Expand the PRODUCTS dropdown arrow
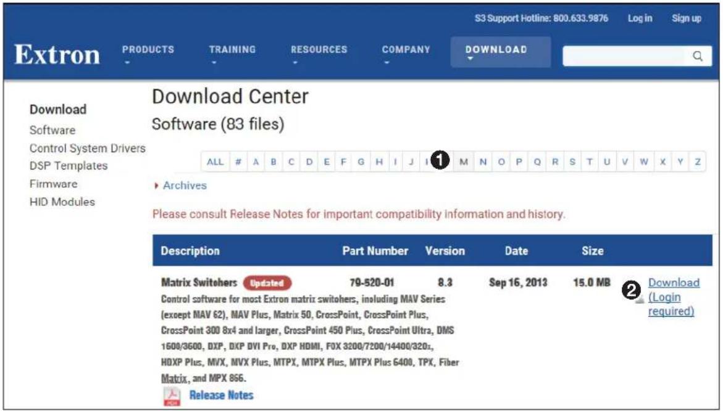723x411 pixels. (x=127, y=62)
